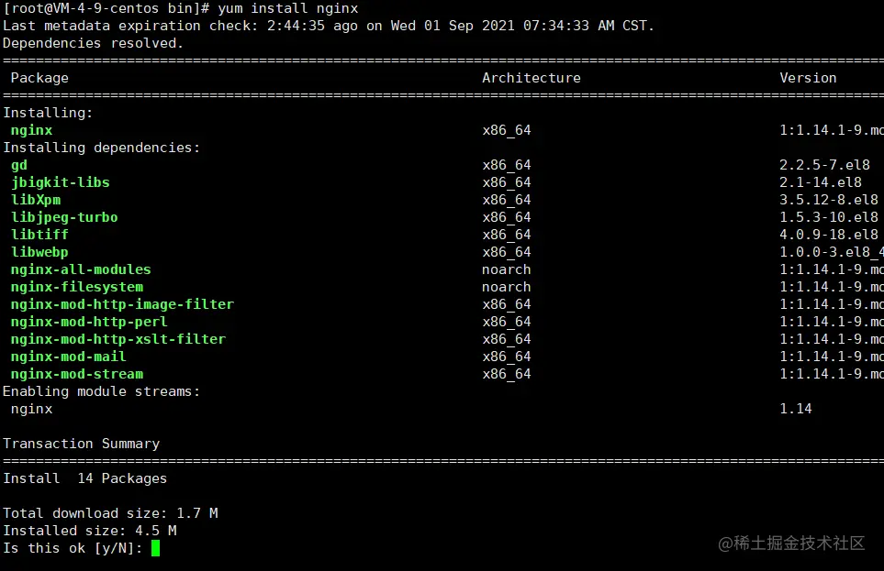Click 'x86_64' in the nginx-mod-stream row
This screenshot has width=884, height=571.
[507, 375]
